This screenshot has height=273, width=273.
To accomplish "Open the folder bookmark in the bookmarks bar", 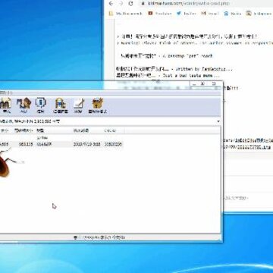I will [x=125, y=14].
